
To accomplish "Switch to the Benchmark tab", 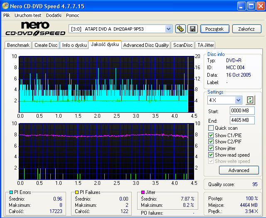I will (18, 45).
